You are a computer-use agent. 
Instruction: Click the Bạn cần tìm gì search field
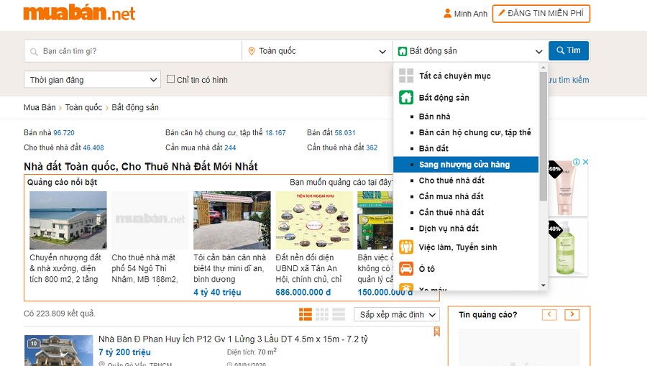[133, 51]
